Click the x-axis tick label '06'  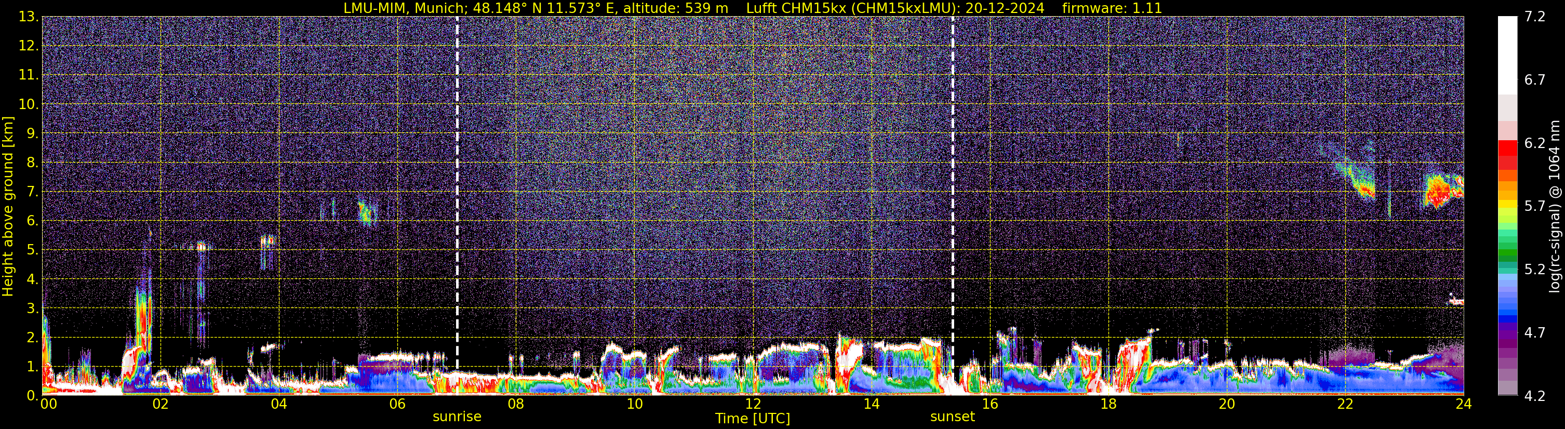[397, 405]
